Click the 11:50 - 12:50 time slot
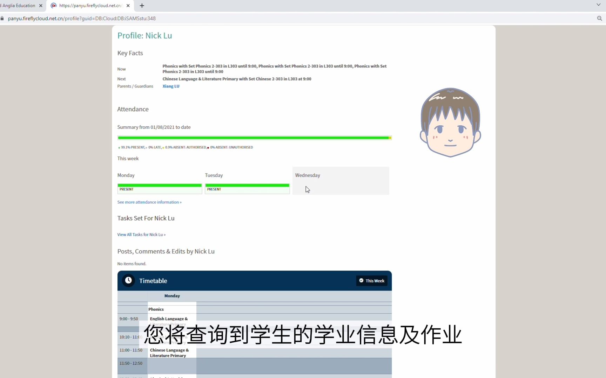The width and height of the screenshot is (606, 378). (131, 363)
